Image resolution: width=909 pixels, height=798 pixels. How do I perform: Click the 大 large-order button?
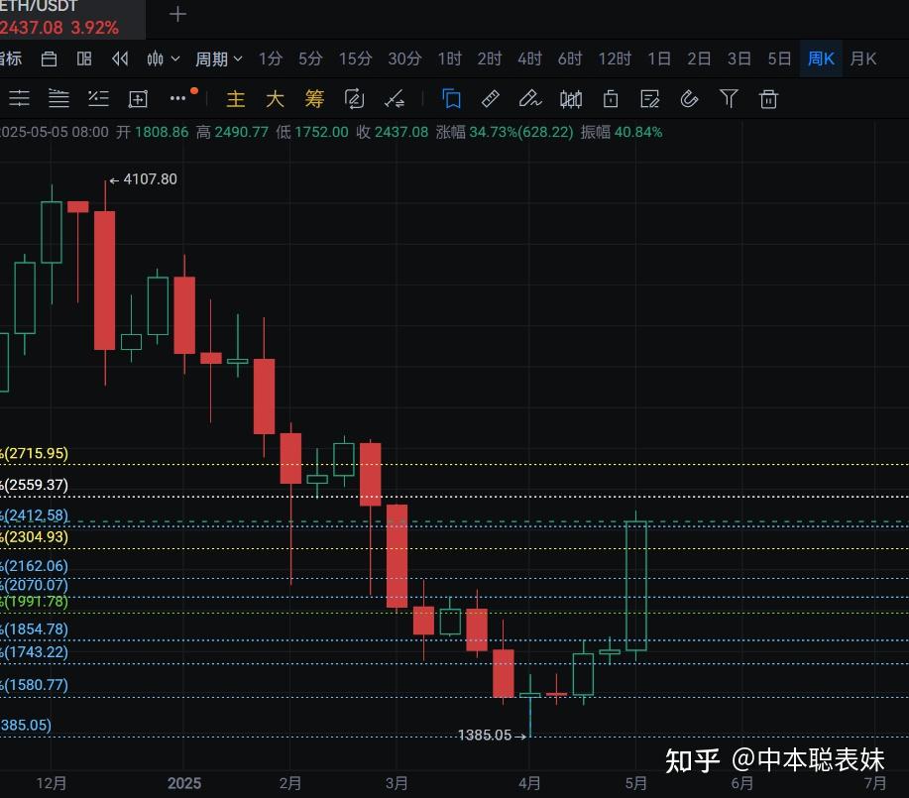coord(275,99)
